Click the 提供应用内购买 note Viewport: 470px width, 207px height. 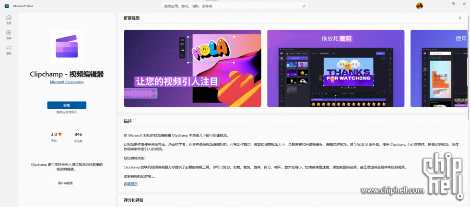pyautogui.click(x=67, y=112)
